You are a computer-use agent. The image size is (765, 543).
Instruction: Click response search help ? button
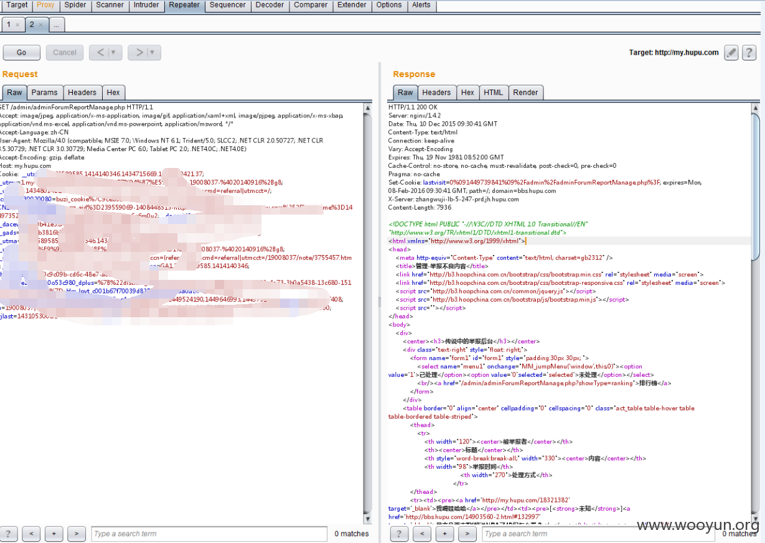pos(399,534)
